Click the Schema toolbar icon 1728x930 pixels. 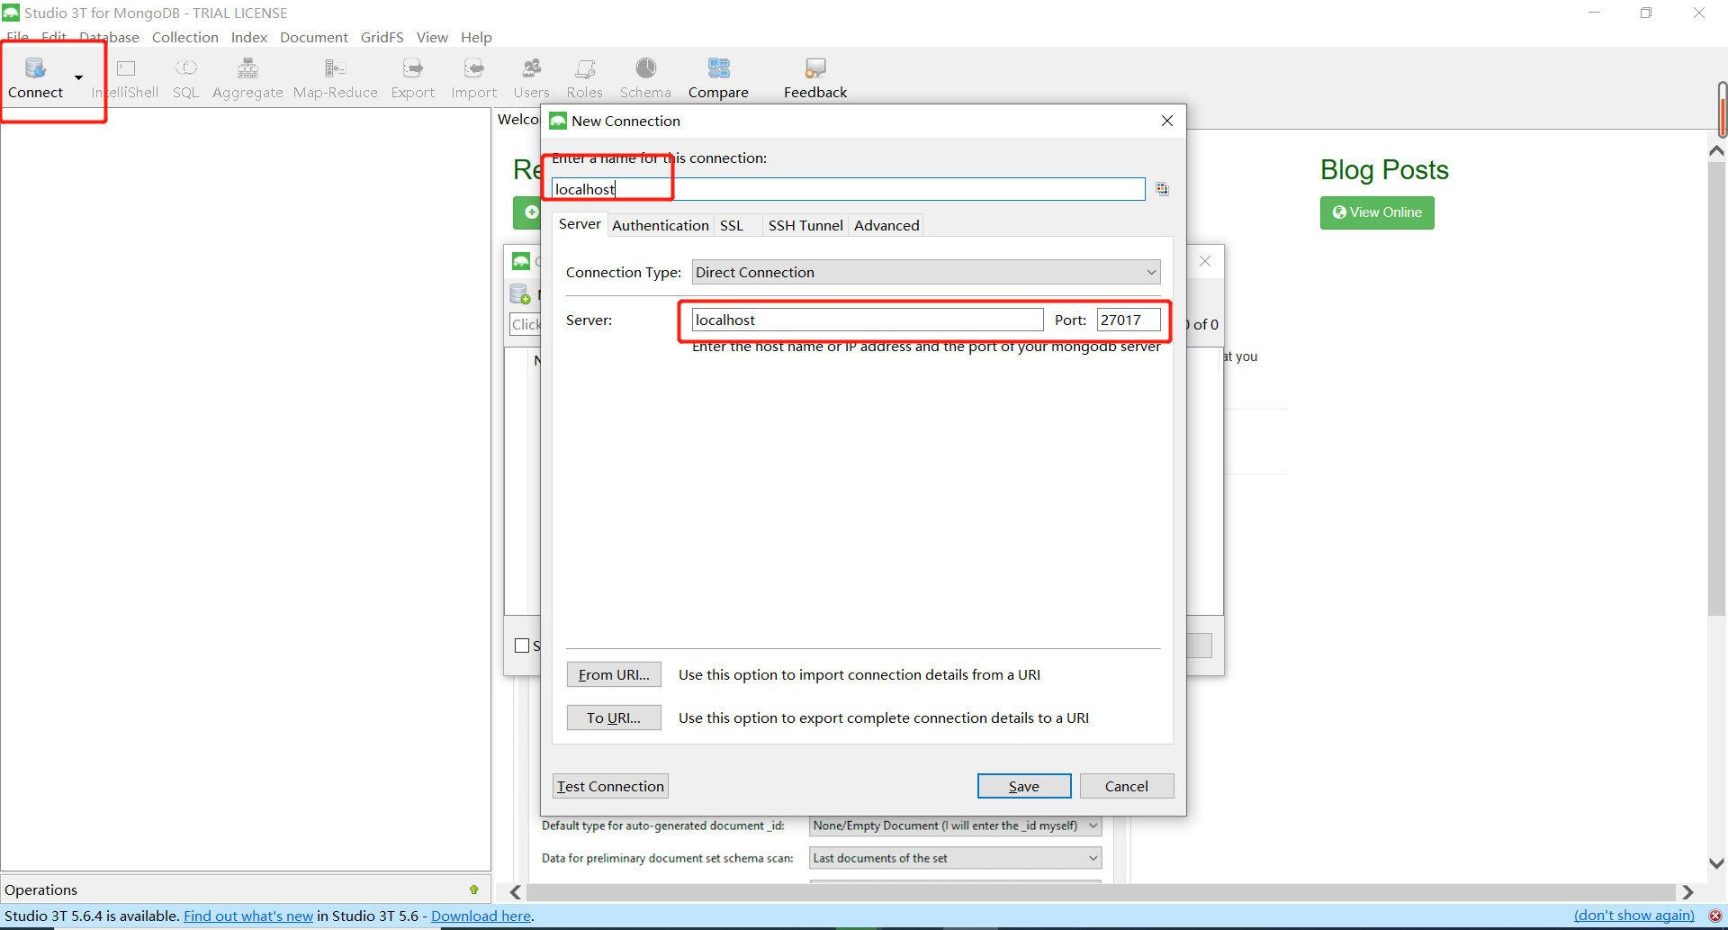click(x=645, y=77)
